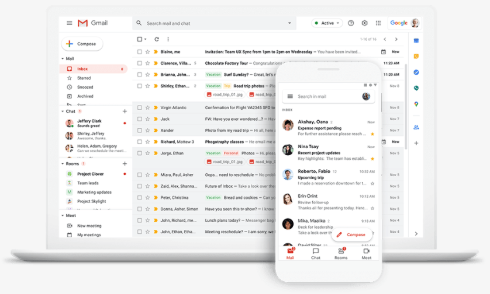Open Tasks in the side panel
Screen dimensions: 490x294
[x=416, y=72]
